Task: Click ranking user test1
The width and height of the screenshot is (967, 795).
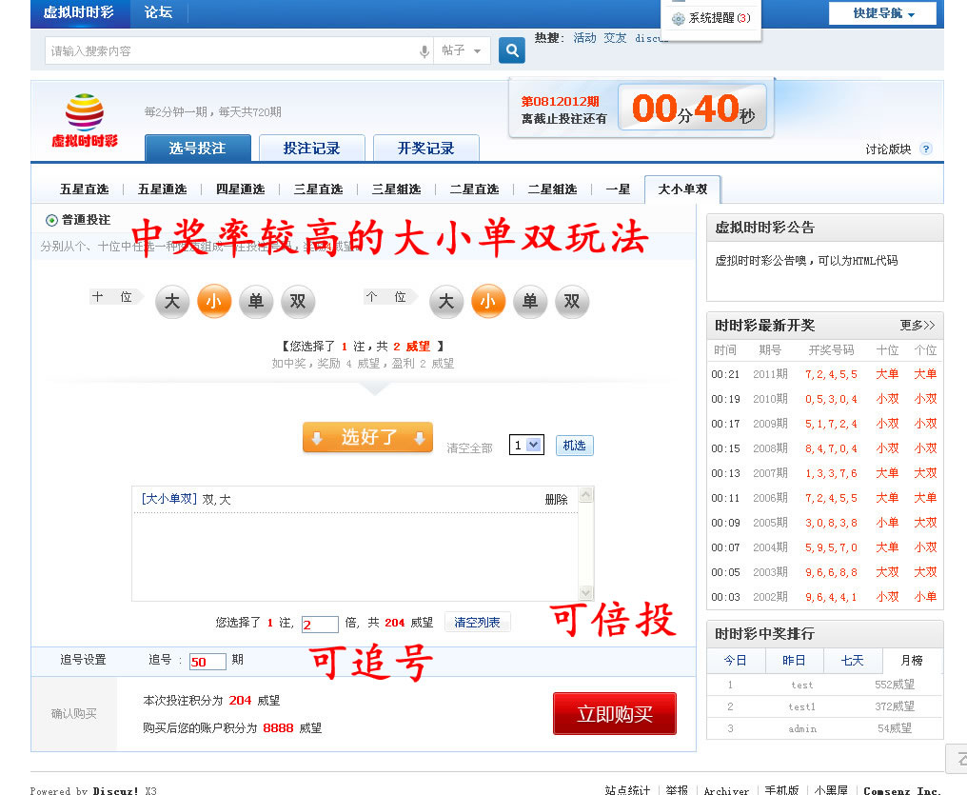Action: (x=801, y=706)
